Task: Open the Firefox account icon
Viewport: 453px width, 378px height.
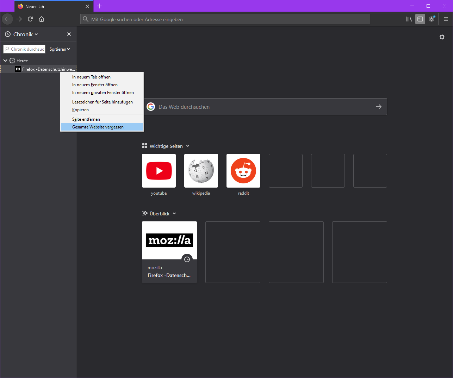Action: pos(432,19)
